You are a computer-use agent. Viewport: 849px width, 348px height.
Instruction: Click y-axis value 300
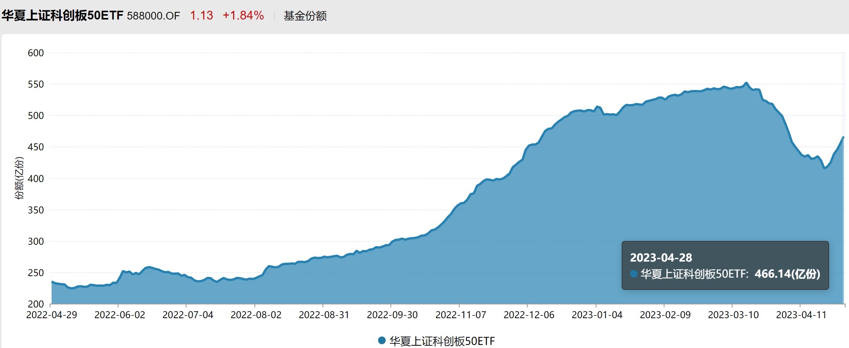point(36,241)
